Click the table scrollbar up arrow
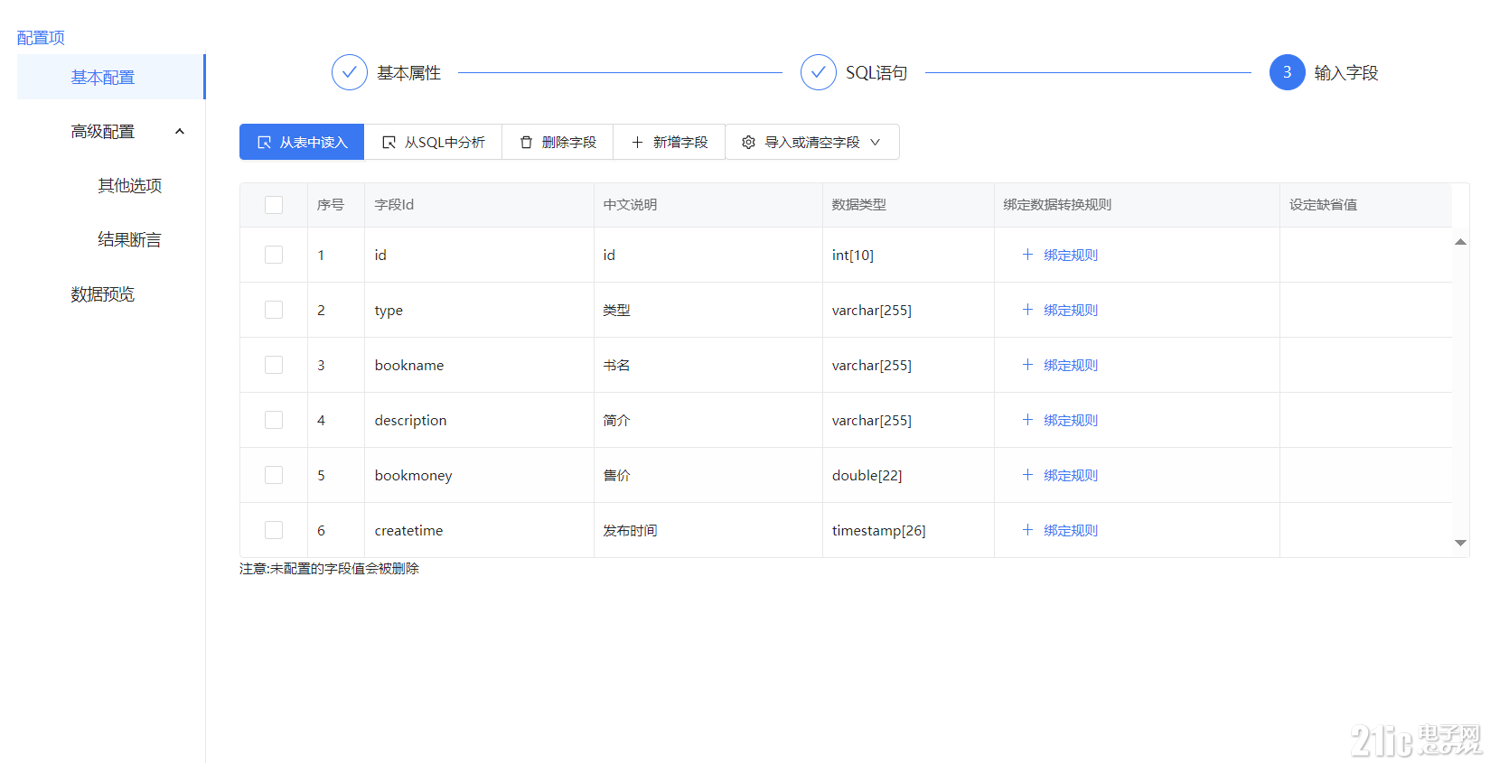This screenshot has height=763, width=1490. pos(1460,242)
